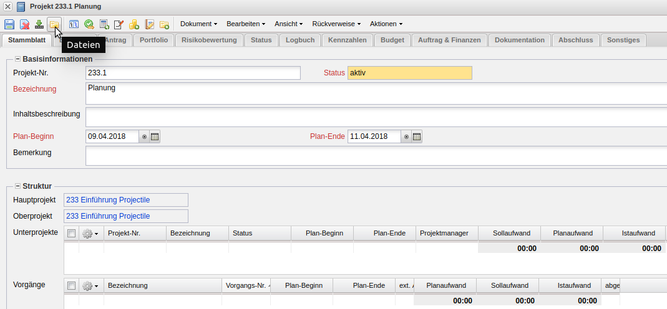This screenshot has height=309, width=667.
Task: Open Hauptprojekt link 233 Einführung Projectile
Action: 107,200
